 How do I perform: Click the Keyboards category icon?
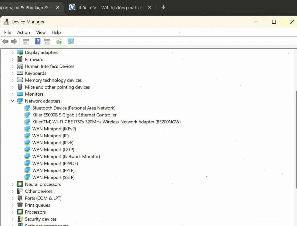(x=20, y=73)
